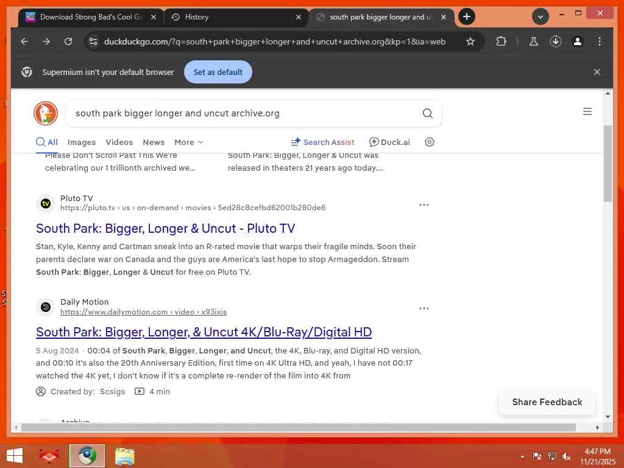Open the browser three-dot menu
Image resolution: width=624 pixels, height=468 pixels.
[x=600, y=41]
